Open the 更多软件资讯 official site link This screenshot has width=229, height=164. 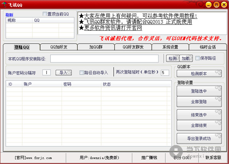coord(113,28)
